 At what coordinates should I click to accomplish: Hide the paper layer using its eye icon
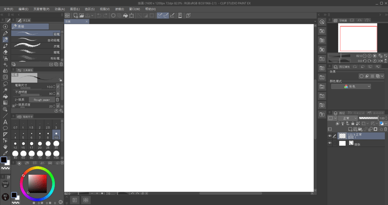pos(330,144)
